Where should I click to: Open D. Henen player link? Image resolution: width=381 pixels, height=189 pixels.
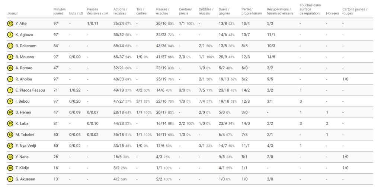(23, 112)
